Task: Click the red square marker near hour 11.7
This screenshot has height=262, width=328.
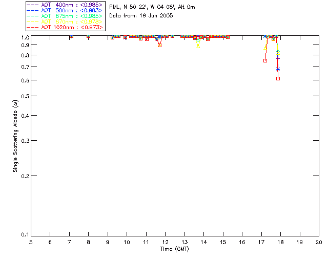Action: [x=159, y=45]
